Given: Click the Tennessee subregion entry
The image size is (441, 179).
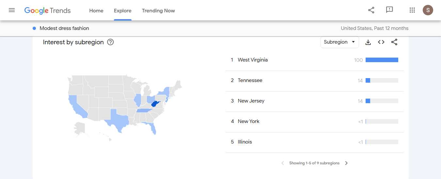Looking at the screenshot, I should pyautogui.click(x=250, y=80).
